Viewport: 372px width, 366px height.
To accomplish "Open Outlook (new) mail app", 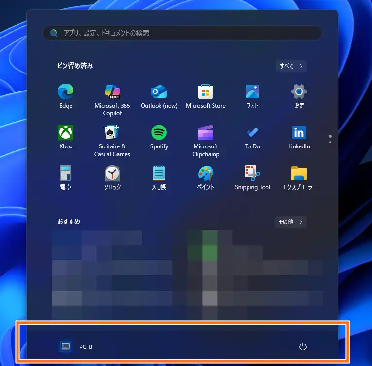I will [x=159, y=96].
